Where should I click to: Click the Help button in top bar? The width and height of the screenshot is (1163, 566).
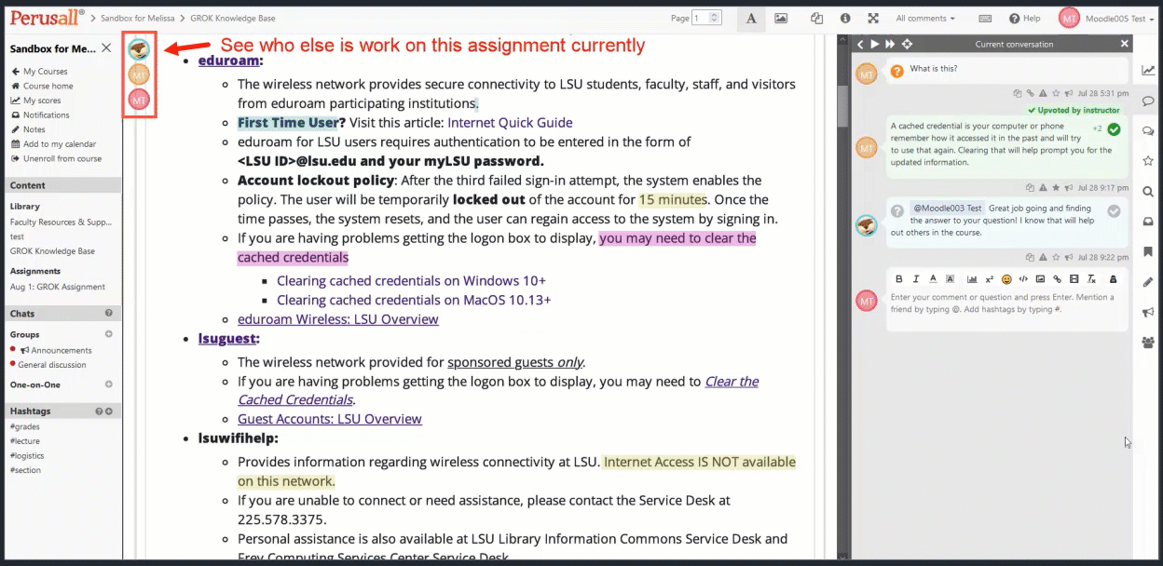click(x=1024, y=19)
